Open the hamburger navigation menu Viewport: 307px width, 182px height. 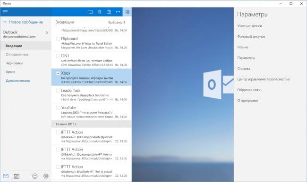(5, 12)
